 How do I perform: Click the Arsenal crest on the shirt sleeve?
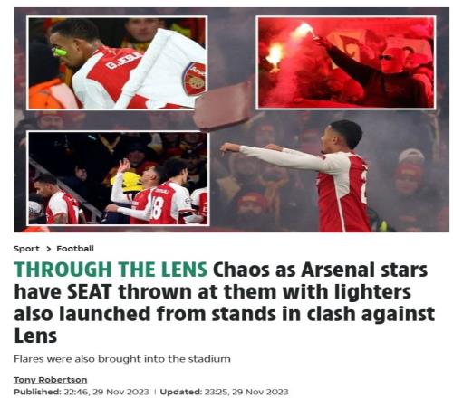194,80
